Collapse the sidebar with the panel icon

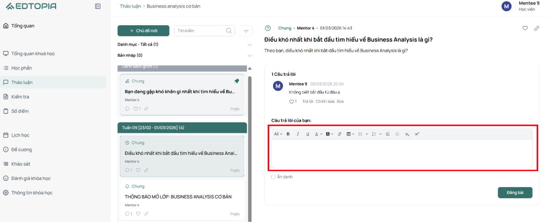click(x=98, y=6)
